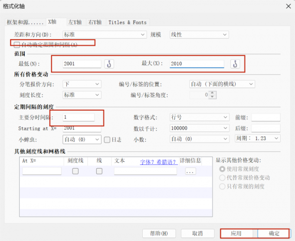Switch to the 左Y轴 tab
295x241 pixels.
[76, 22]
